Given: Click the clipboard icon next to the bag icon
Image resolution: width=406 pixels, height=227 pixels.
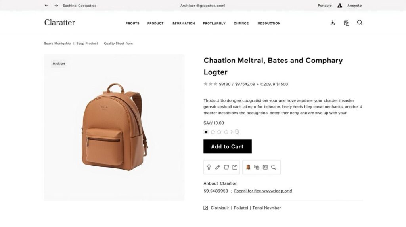Looking at the screenshot, I should click(235, 167).
